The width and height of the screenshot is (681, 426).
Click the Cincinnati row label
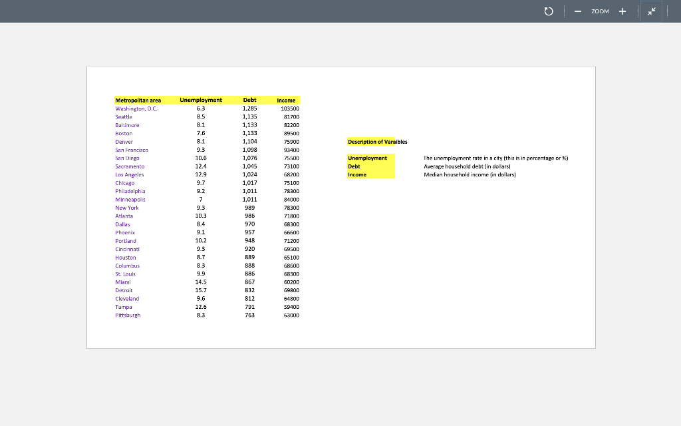tap(127, 249)
